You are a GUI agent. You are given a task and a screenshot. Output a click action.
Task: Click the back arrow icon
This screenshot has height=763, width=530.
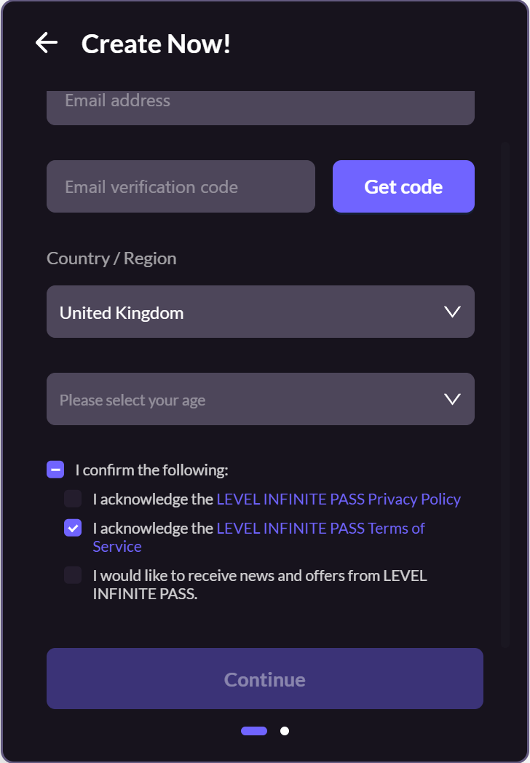(46, 44)
